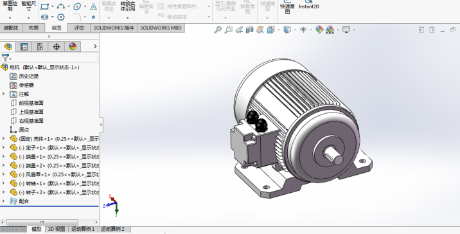Image resolution: width=460 pixels, height=234 pixels.
Task: Open DisplayManager color ball tab
Action: [73, 46]
